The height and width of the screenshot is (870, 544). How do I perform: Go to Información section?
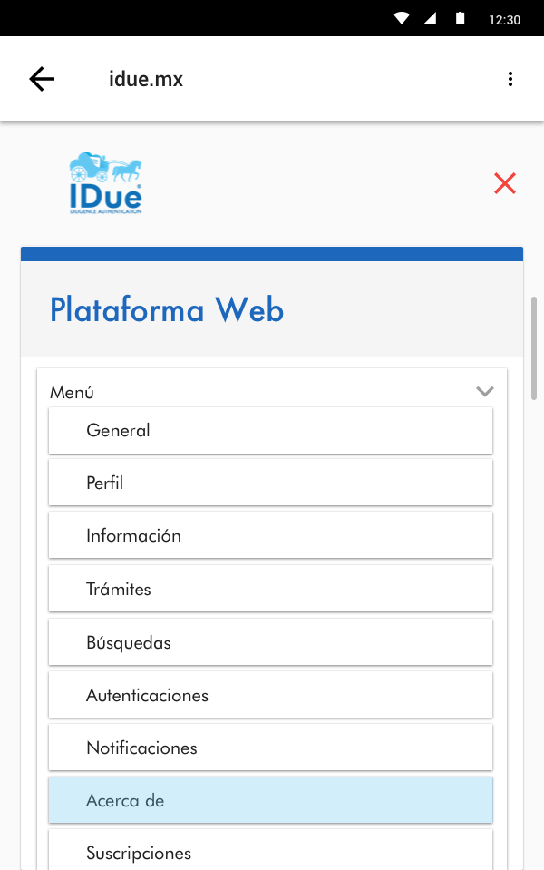tap(270, 536)
